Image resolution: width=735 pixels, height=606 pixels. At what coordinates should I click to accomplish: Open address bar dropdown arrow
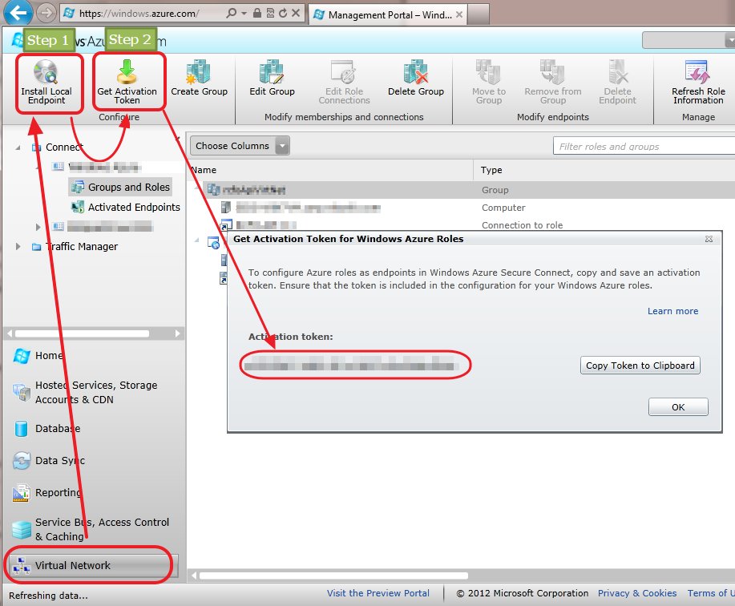pyautogui.click(x=244, y=13)
